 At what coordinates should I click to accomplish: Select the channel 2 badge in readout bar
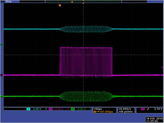pyautogui.click(x=28, y=109)
